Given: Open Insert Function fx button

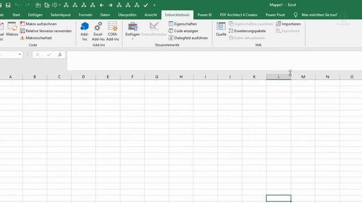Looking at the screenshot, I should 60,55.
